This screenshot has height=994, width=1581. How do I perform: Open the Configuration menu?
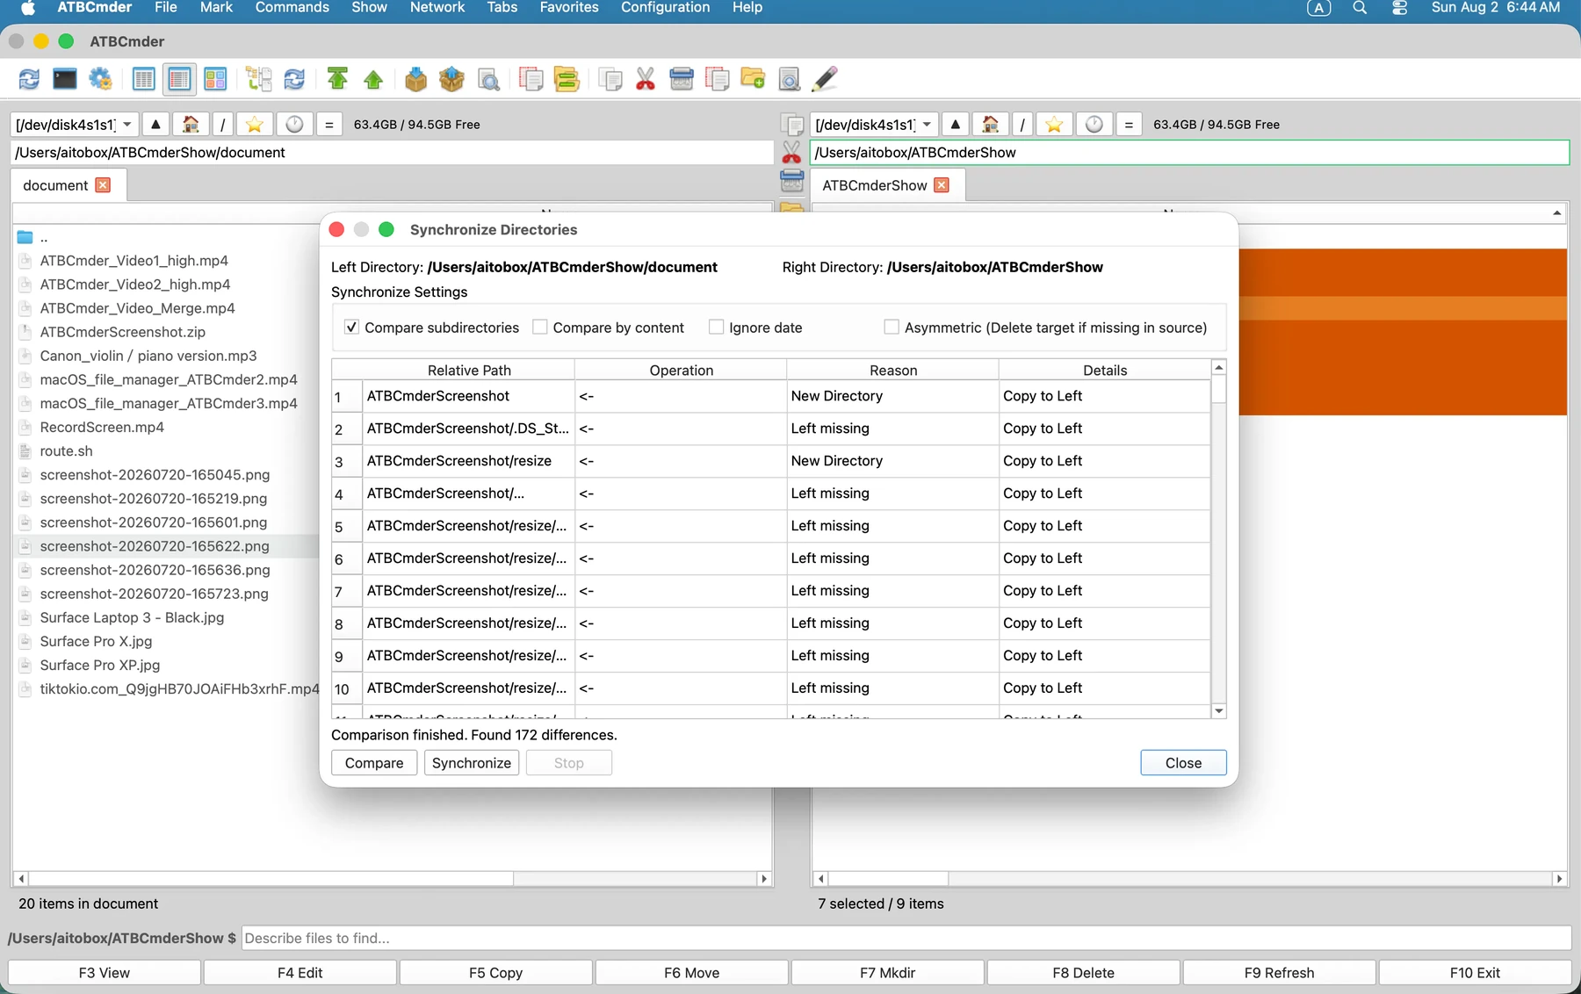tap(665, 8)
